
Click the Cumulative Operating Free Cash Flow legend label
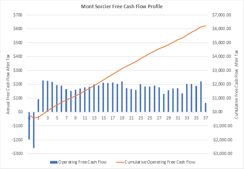click(160, 162)
